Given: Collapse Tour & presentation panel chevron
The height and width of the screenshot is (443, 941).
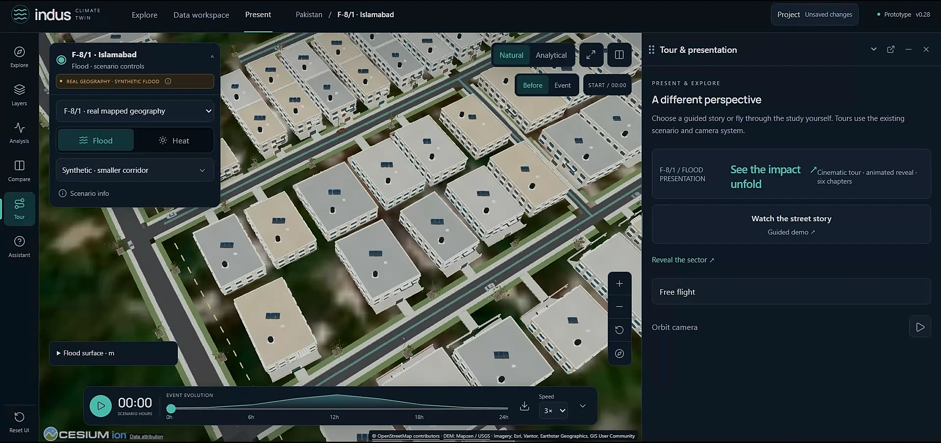Looking at the screenshot, I should [x=873, y=49].
